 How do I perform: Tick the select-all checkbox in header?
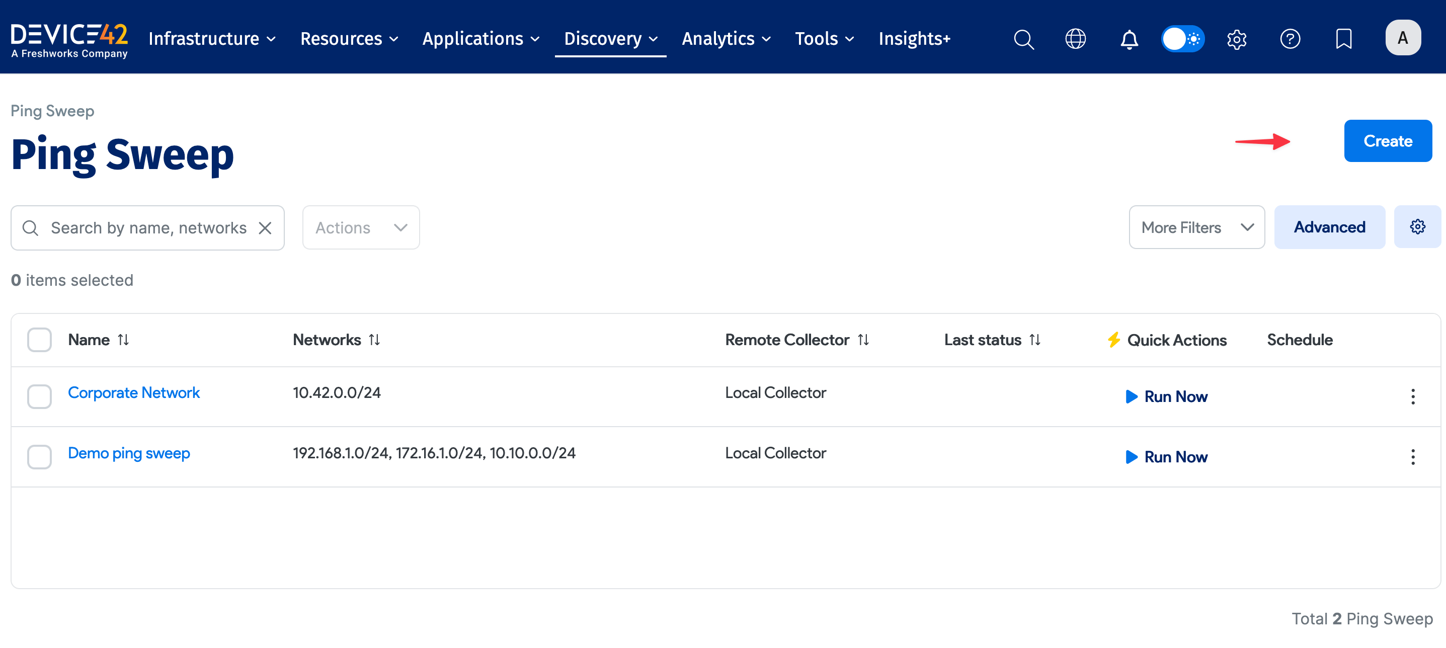pos(39,340)
